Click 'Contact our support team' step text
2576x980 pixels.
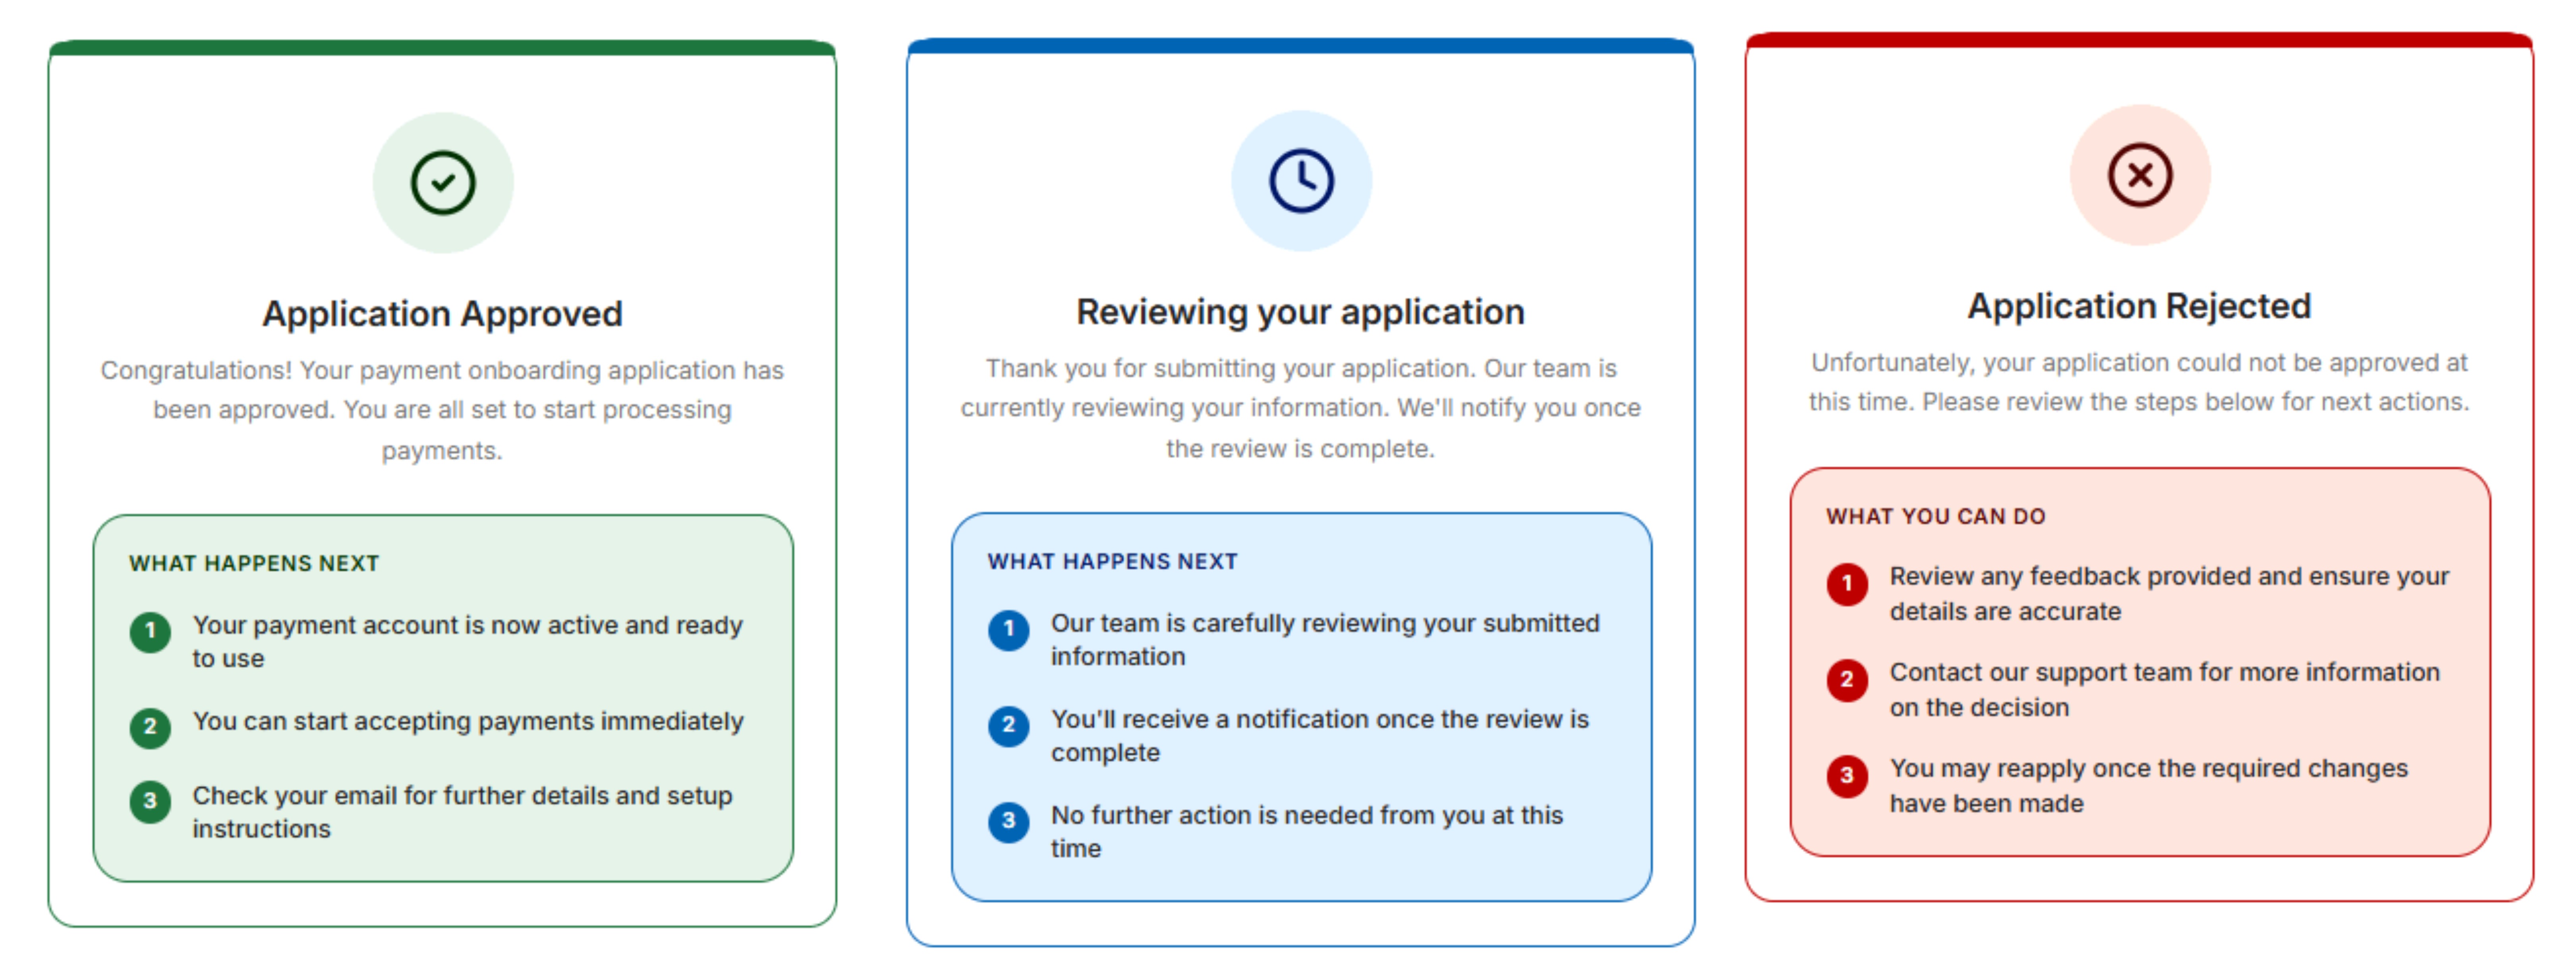click(x=2164, y=689)
